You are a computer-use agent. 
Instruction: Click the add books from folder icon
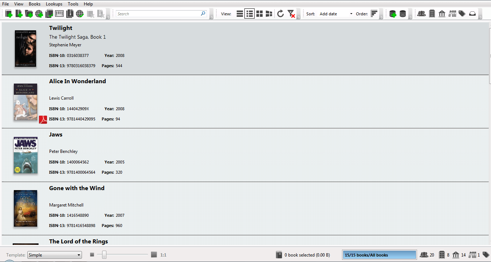click(29, 14)
